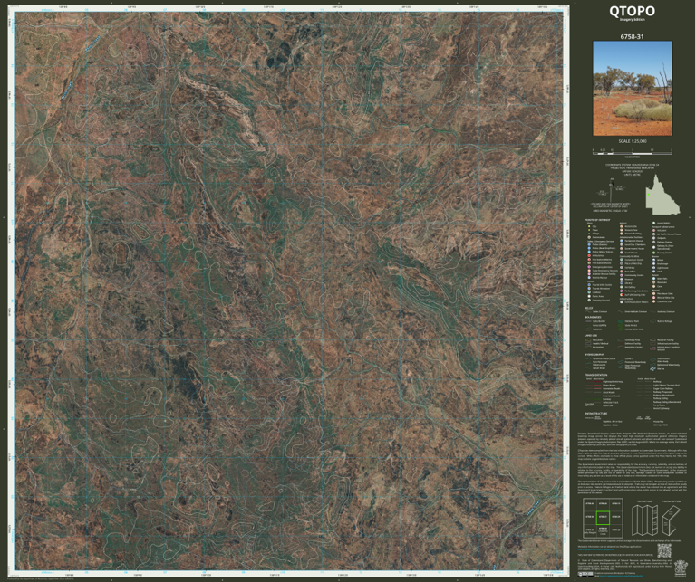The height and width of the screenshot is (582, 696).
Task: Click the Marina legend symbol
Action: pos(652,368)
